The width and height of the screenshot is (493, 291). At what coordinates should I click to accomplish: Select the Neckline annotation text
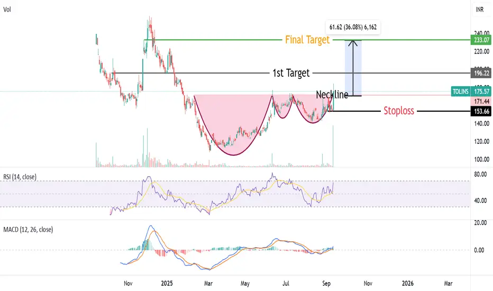tap(332, 94)
